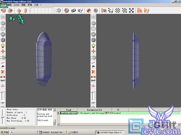Screen dimensions: 181x135
Task: Switch to Untitled - Autodesk 3ds taskbar item
Action: point(52,132)
